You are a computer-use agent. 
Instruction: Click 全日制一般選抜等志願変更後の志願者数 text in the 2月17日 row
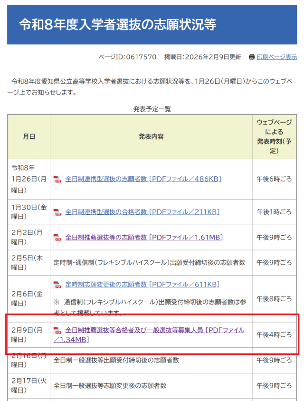[x=110, y=386]
